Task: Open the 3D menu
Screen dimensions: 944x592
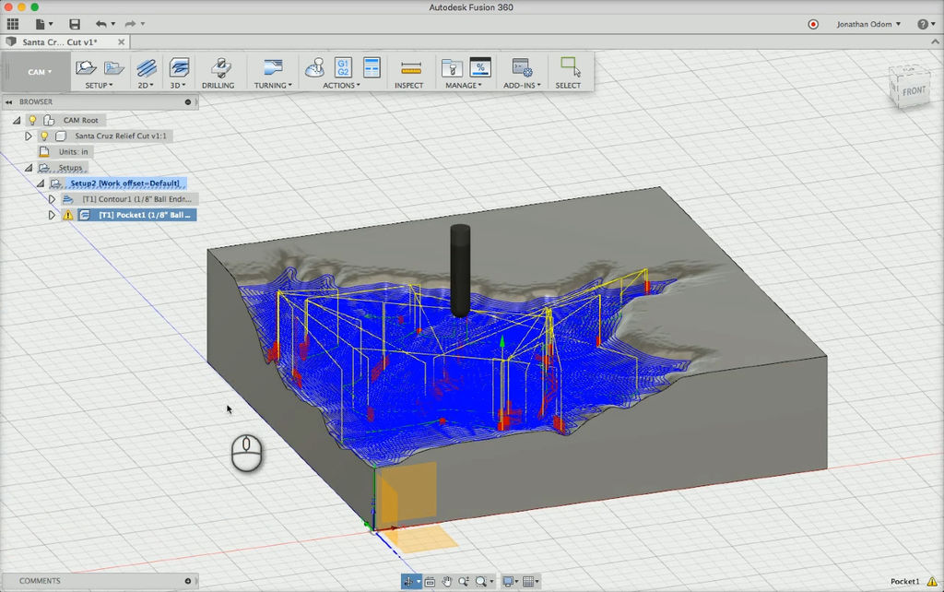Action: coord(178,86)
